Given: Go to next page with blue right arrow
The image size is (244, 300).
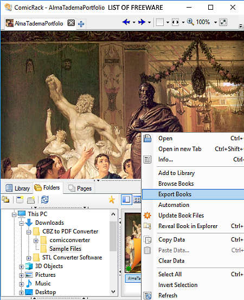Looking at the screenshot, I should 142,22.
